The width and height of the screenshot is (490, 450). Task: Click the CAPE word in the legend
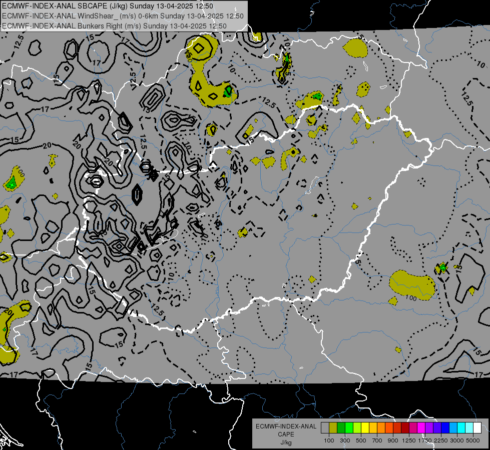(x=286, y=434)
